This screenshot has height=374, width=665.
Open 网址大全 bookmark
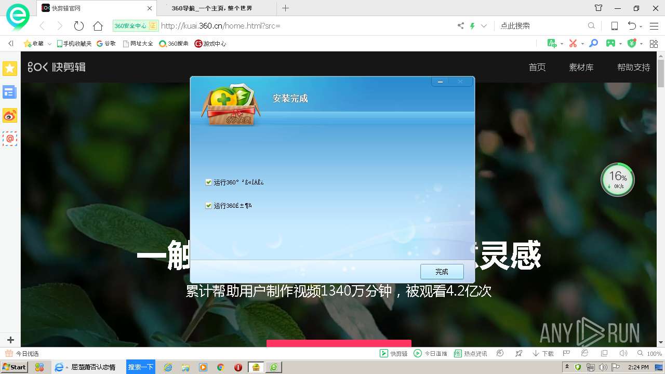pos(138,44)
